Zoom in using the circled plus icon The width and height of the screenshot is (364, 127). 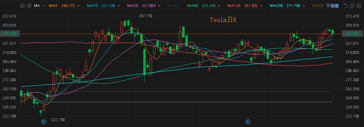click(x=359, y=6)
